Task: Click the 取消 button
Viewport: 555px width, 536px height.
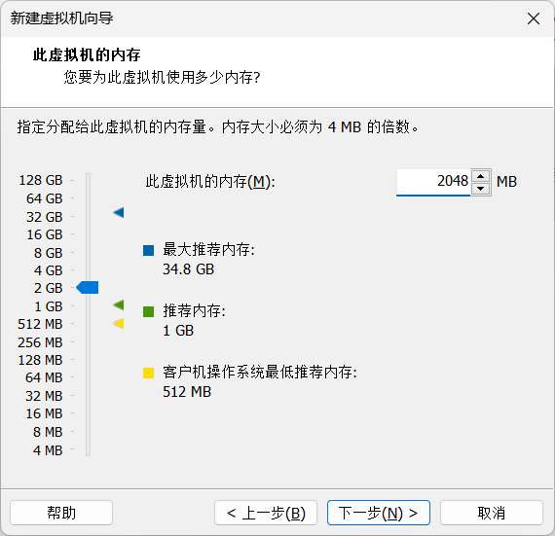Action: point(492,513)
